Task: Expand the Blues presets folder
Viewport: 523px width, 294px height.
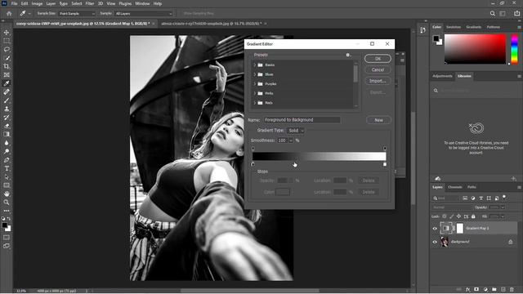Action: tap(255, 74)
